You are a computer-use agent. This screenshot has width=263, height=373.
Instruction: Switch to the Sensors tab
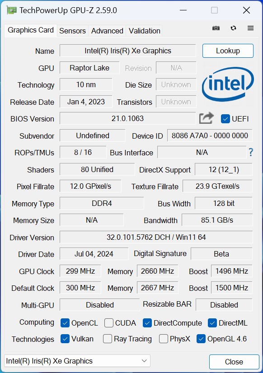(x=72, y=31)
